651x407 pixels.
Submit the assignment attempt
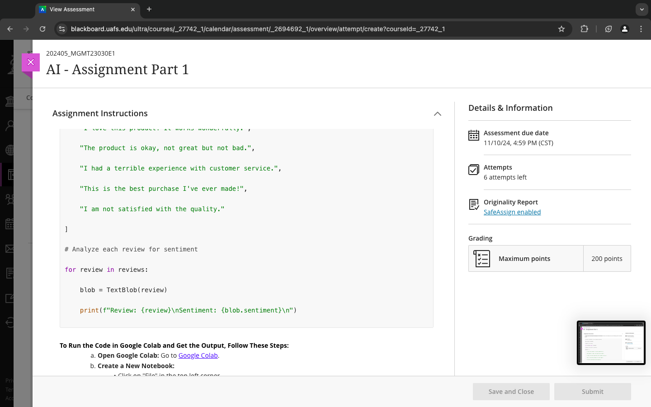click(593, 392)
